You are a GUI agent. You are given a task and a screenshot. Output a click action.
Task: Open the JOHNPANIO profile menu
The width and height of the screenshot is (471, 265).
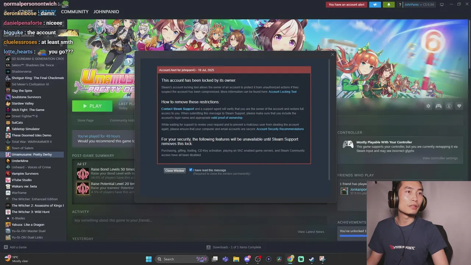(106, 12)
